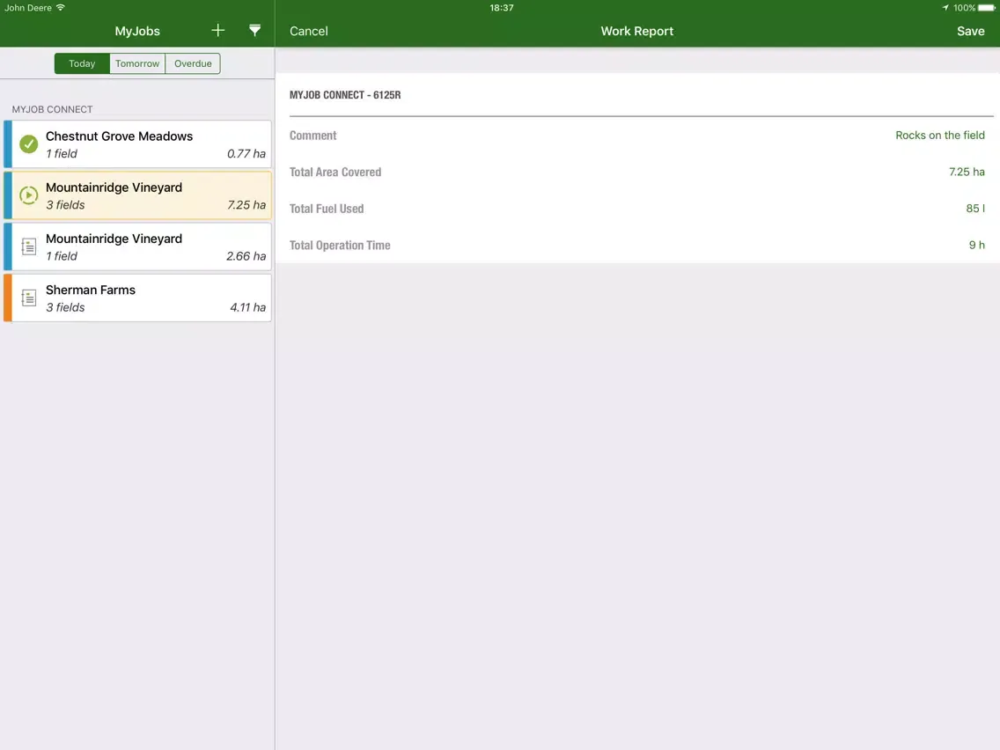This screenshot has width=1000, height=750.
Task: Switch to the Tomorrow tab
Action: [137, 63]
